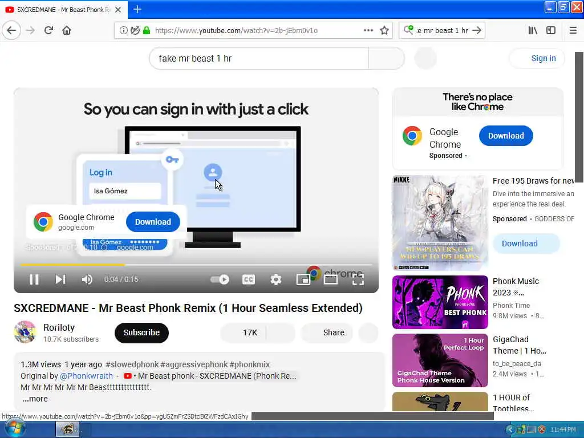Viewport: 584px width, 438px height.
Task: Click the GigaChad Theme video title
Action: (519, 345)
